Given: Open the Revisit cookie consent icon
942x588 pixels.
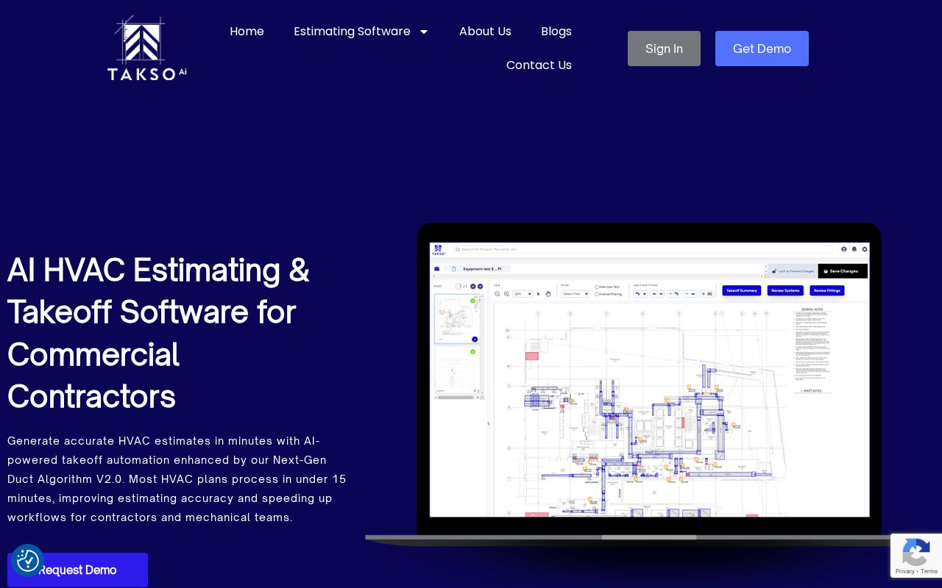Looking at the screenshot, I should [x=28, y=561].
